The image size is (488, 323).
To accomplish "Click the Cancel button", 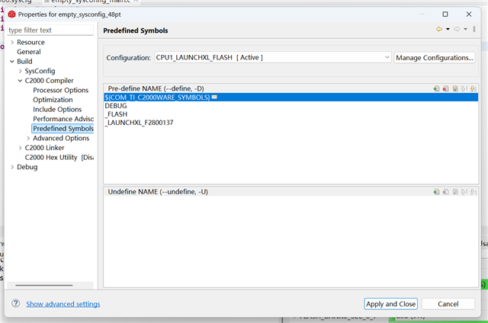I will 448,304.
